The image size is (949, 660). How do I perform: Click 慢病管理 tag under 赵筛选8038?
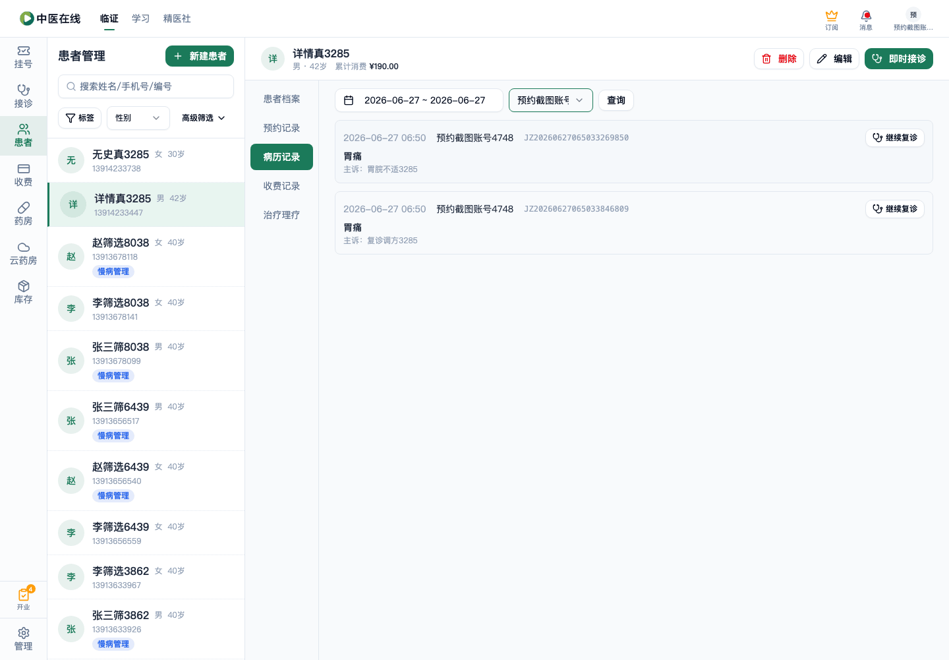tap(113, 272)
